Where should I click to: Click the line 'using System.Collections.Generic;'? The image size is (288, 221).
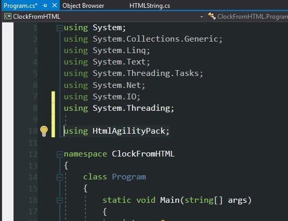click(143, 39)
